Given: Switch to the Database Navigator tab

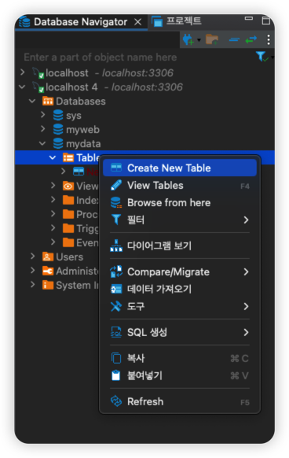Looking at the screenshot, I should pyautogui.click(x=81, y=22).
